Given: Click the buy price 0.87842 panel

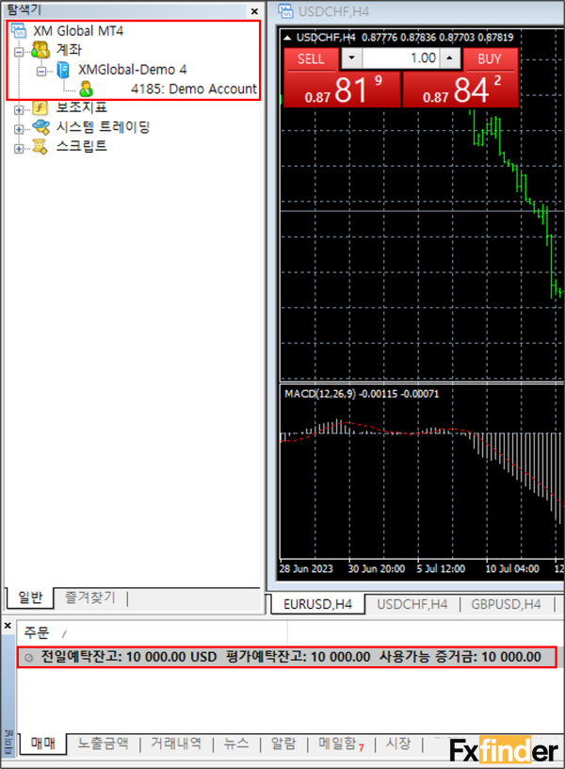Looking at the screenshot, I should [460, 90].
